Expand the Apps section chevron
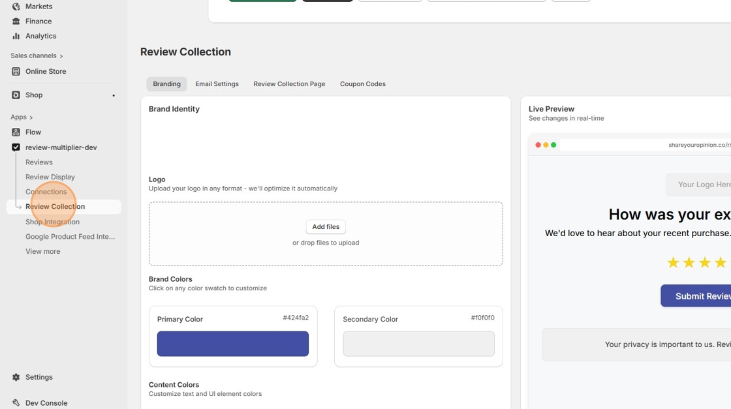731x409 pixels. tap(31, 117)
